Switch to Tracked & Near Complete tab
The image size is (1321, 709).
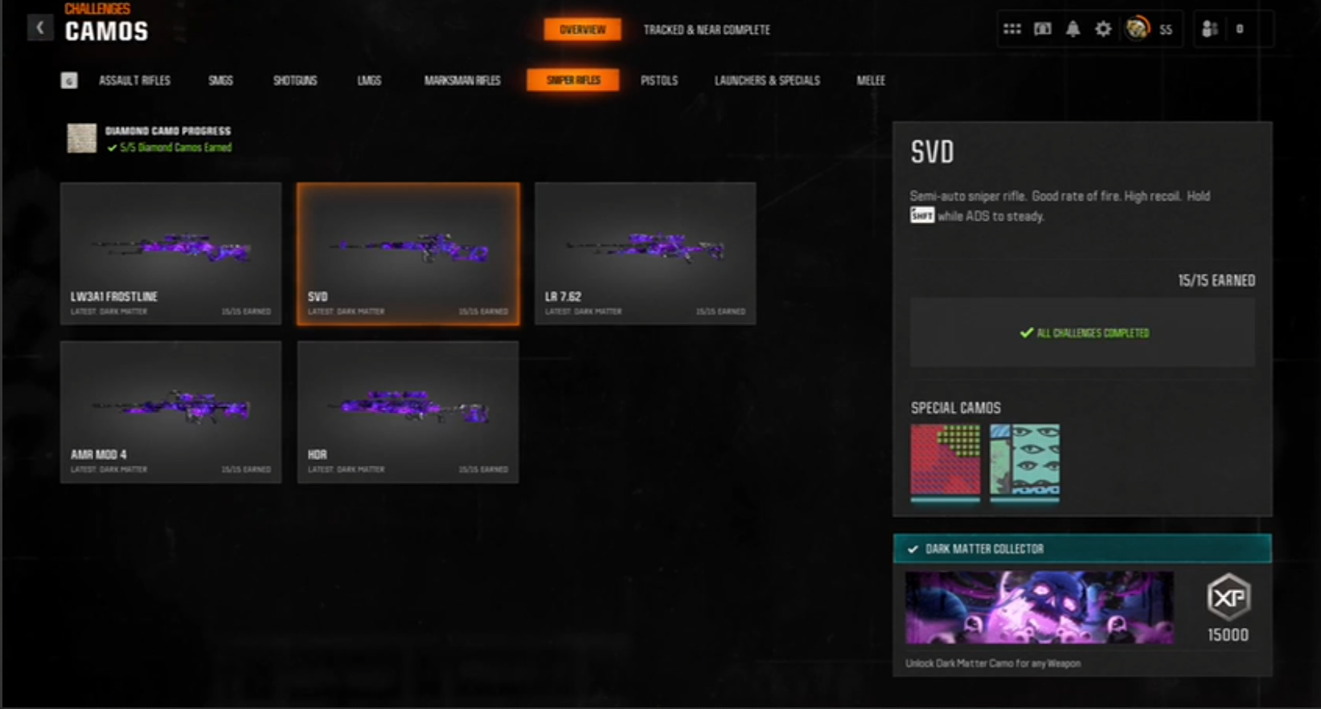pyautogui.click(x=707, y=30)
